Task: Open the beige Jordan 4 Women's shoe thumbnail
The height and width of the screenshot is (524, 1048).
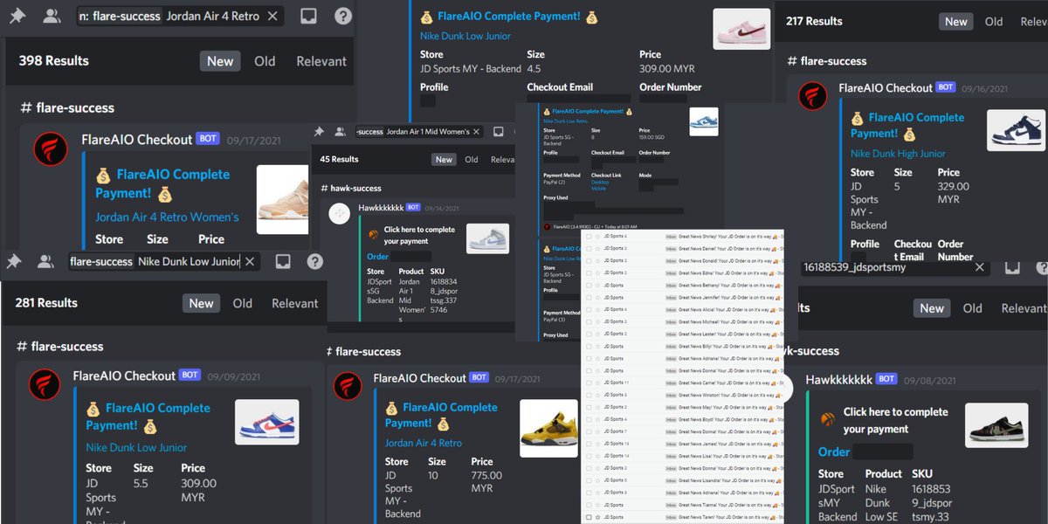Action: pyautogui.click(x=282, y=200)
